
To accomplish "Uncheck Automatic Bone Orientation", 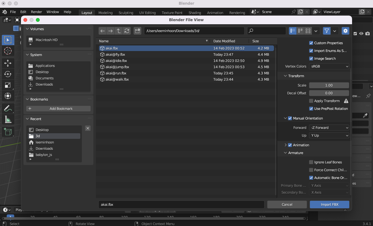I will pyautogui.click(x=311, y=178).
